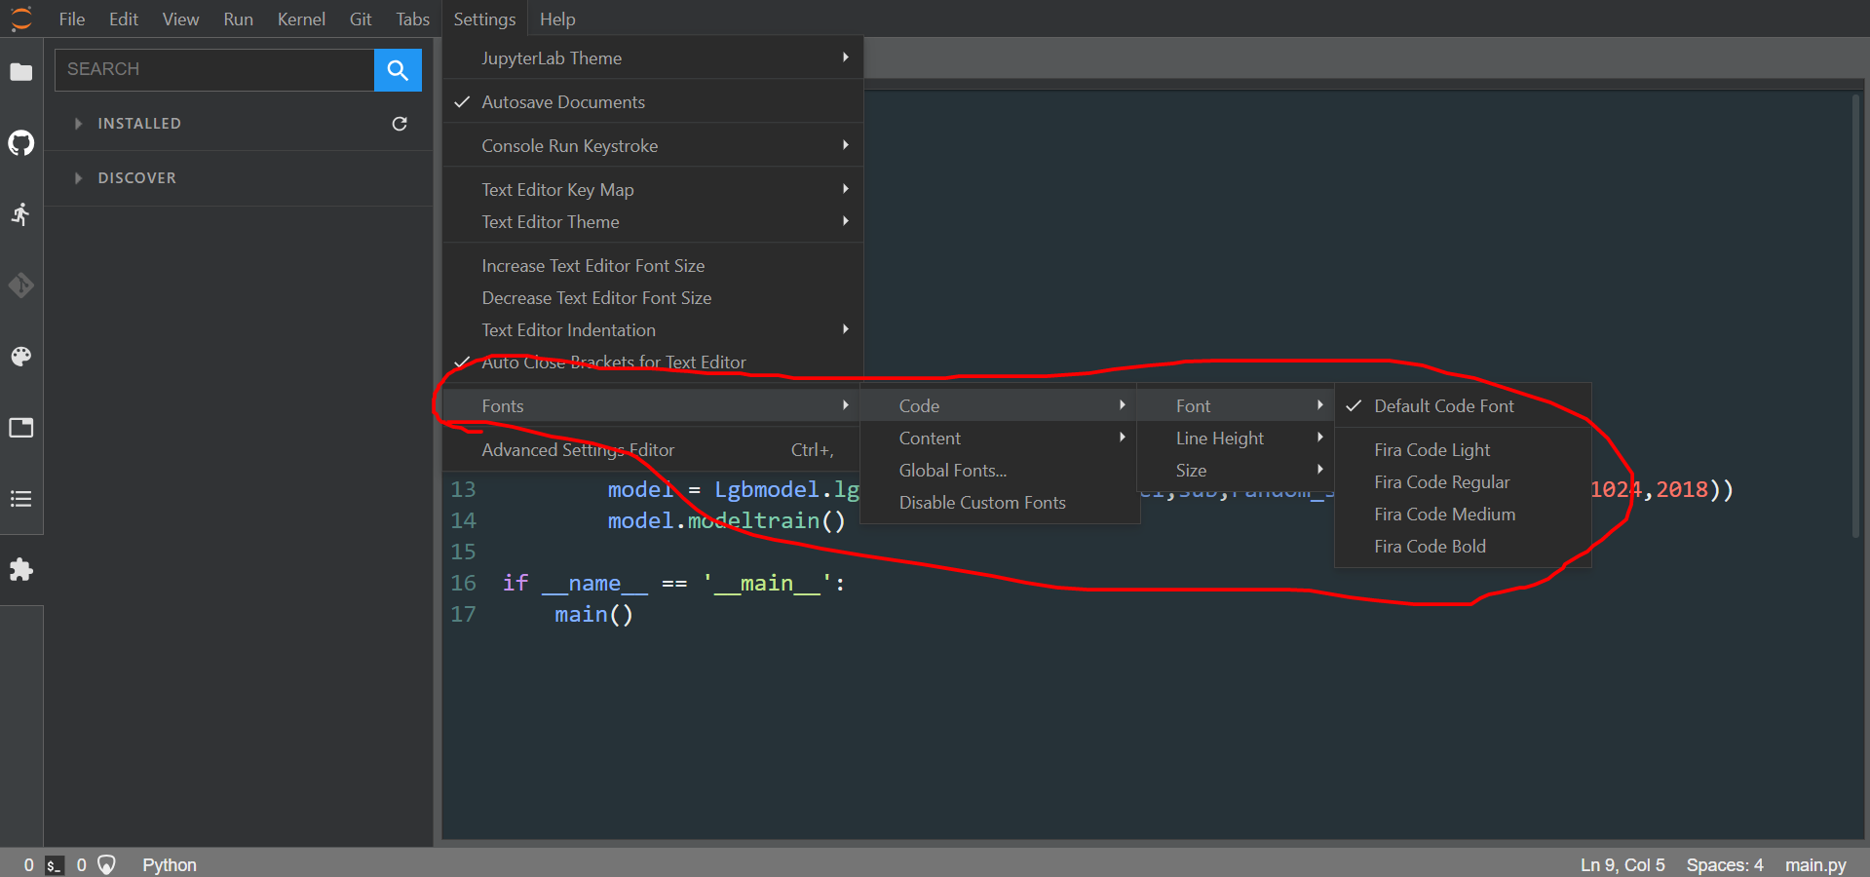Select Fira Code Light font
The image size is (1870, 877).
tap(1463, 450)
